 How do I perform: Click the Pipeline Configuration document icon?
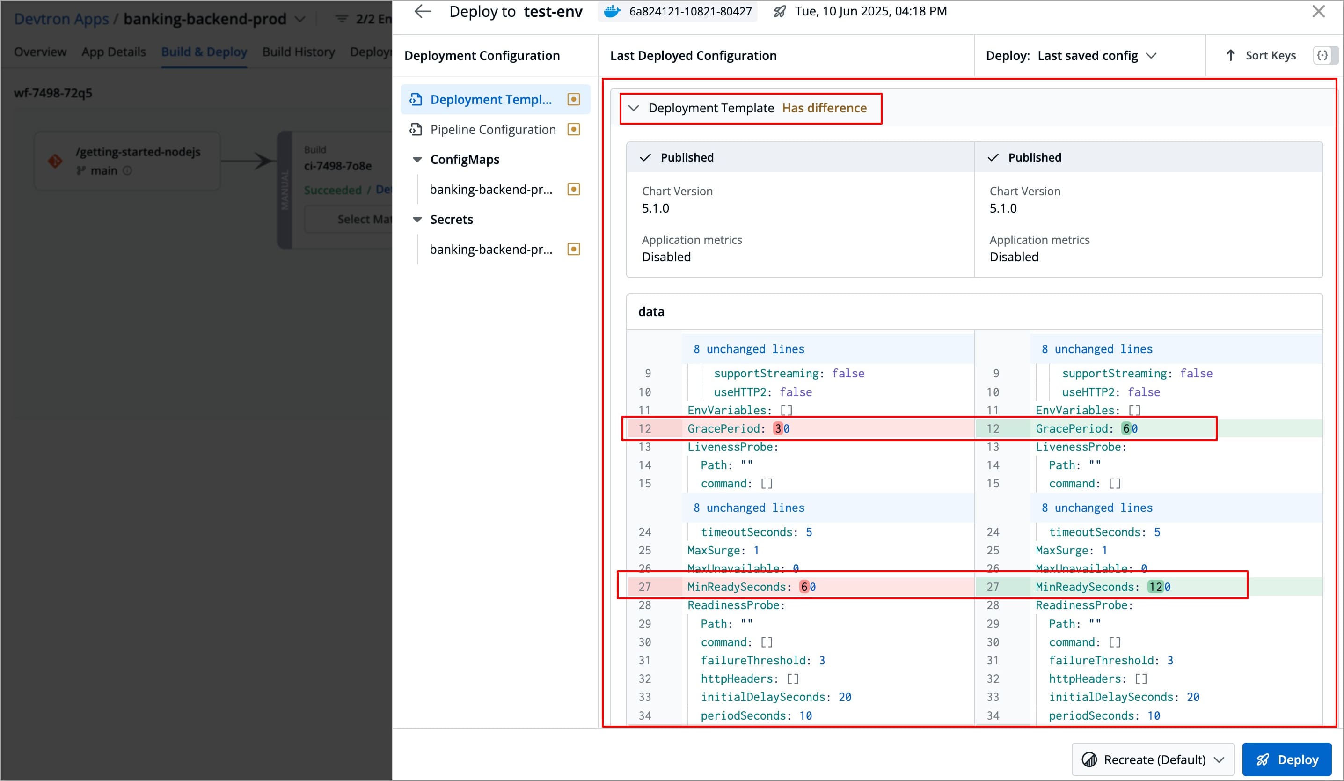click(x=416, y=129)
